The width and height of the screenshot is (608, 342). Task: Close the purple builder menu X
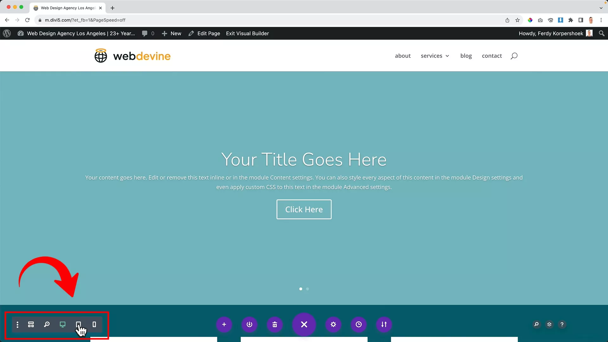coord(304,324)
